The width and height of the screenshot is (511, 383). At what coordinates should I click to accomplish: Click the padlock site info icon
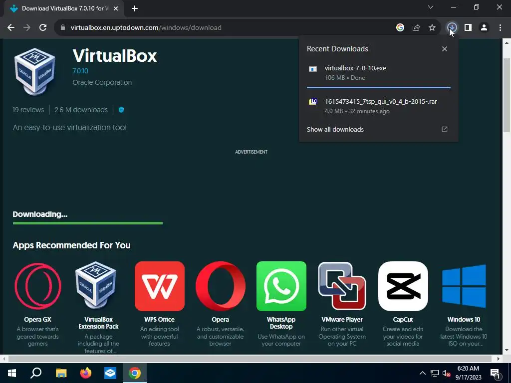point(63,28)
